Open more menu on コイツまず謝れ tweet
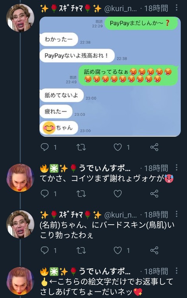Image resolution: width=187 pixels, height=298 pixels. tap(176, 168)
